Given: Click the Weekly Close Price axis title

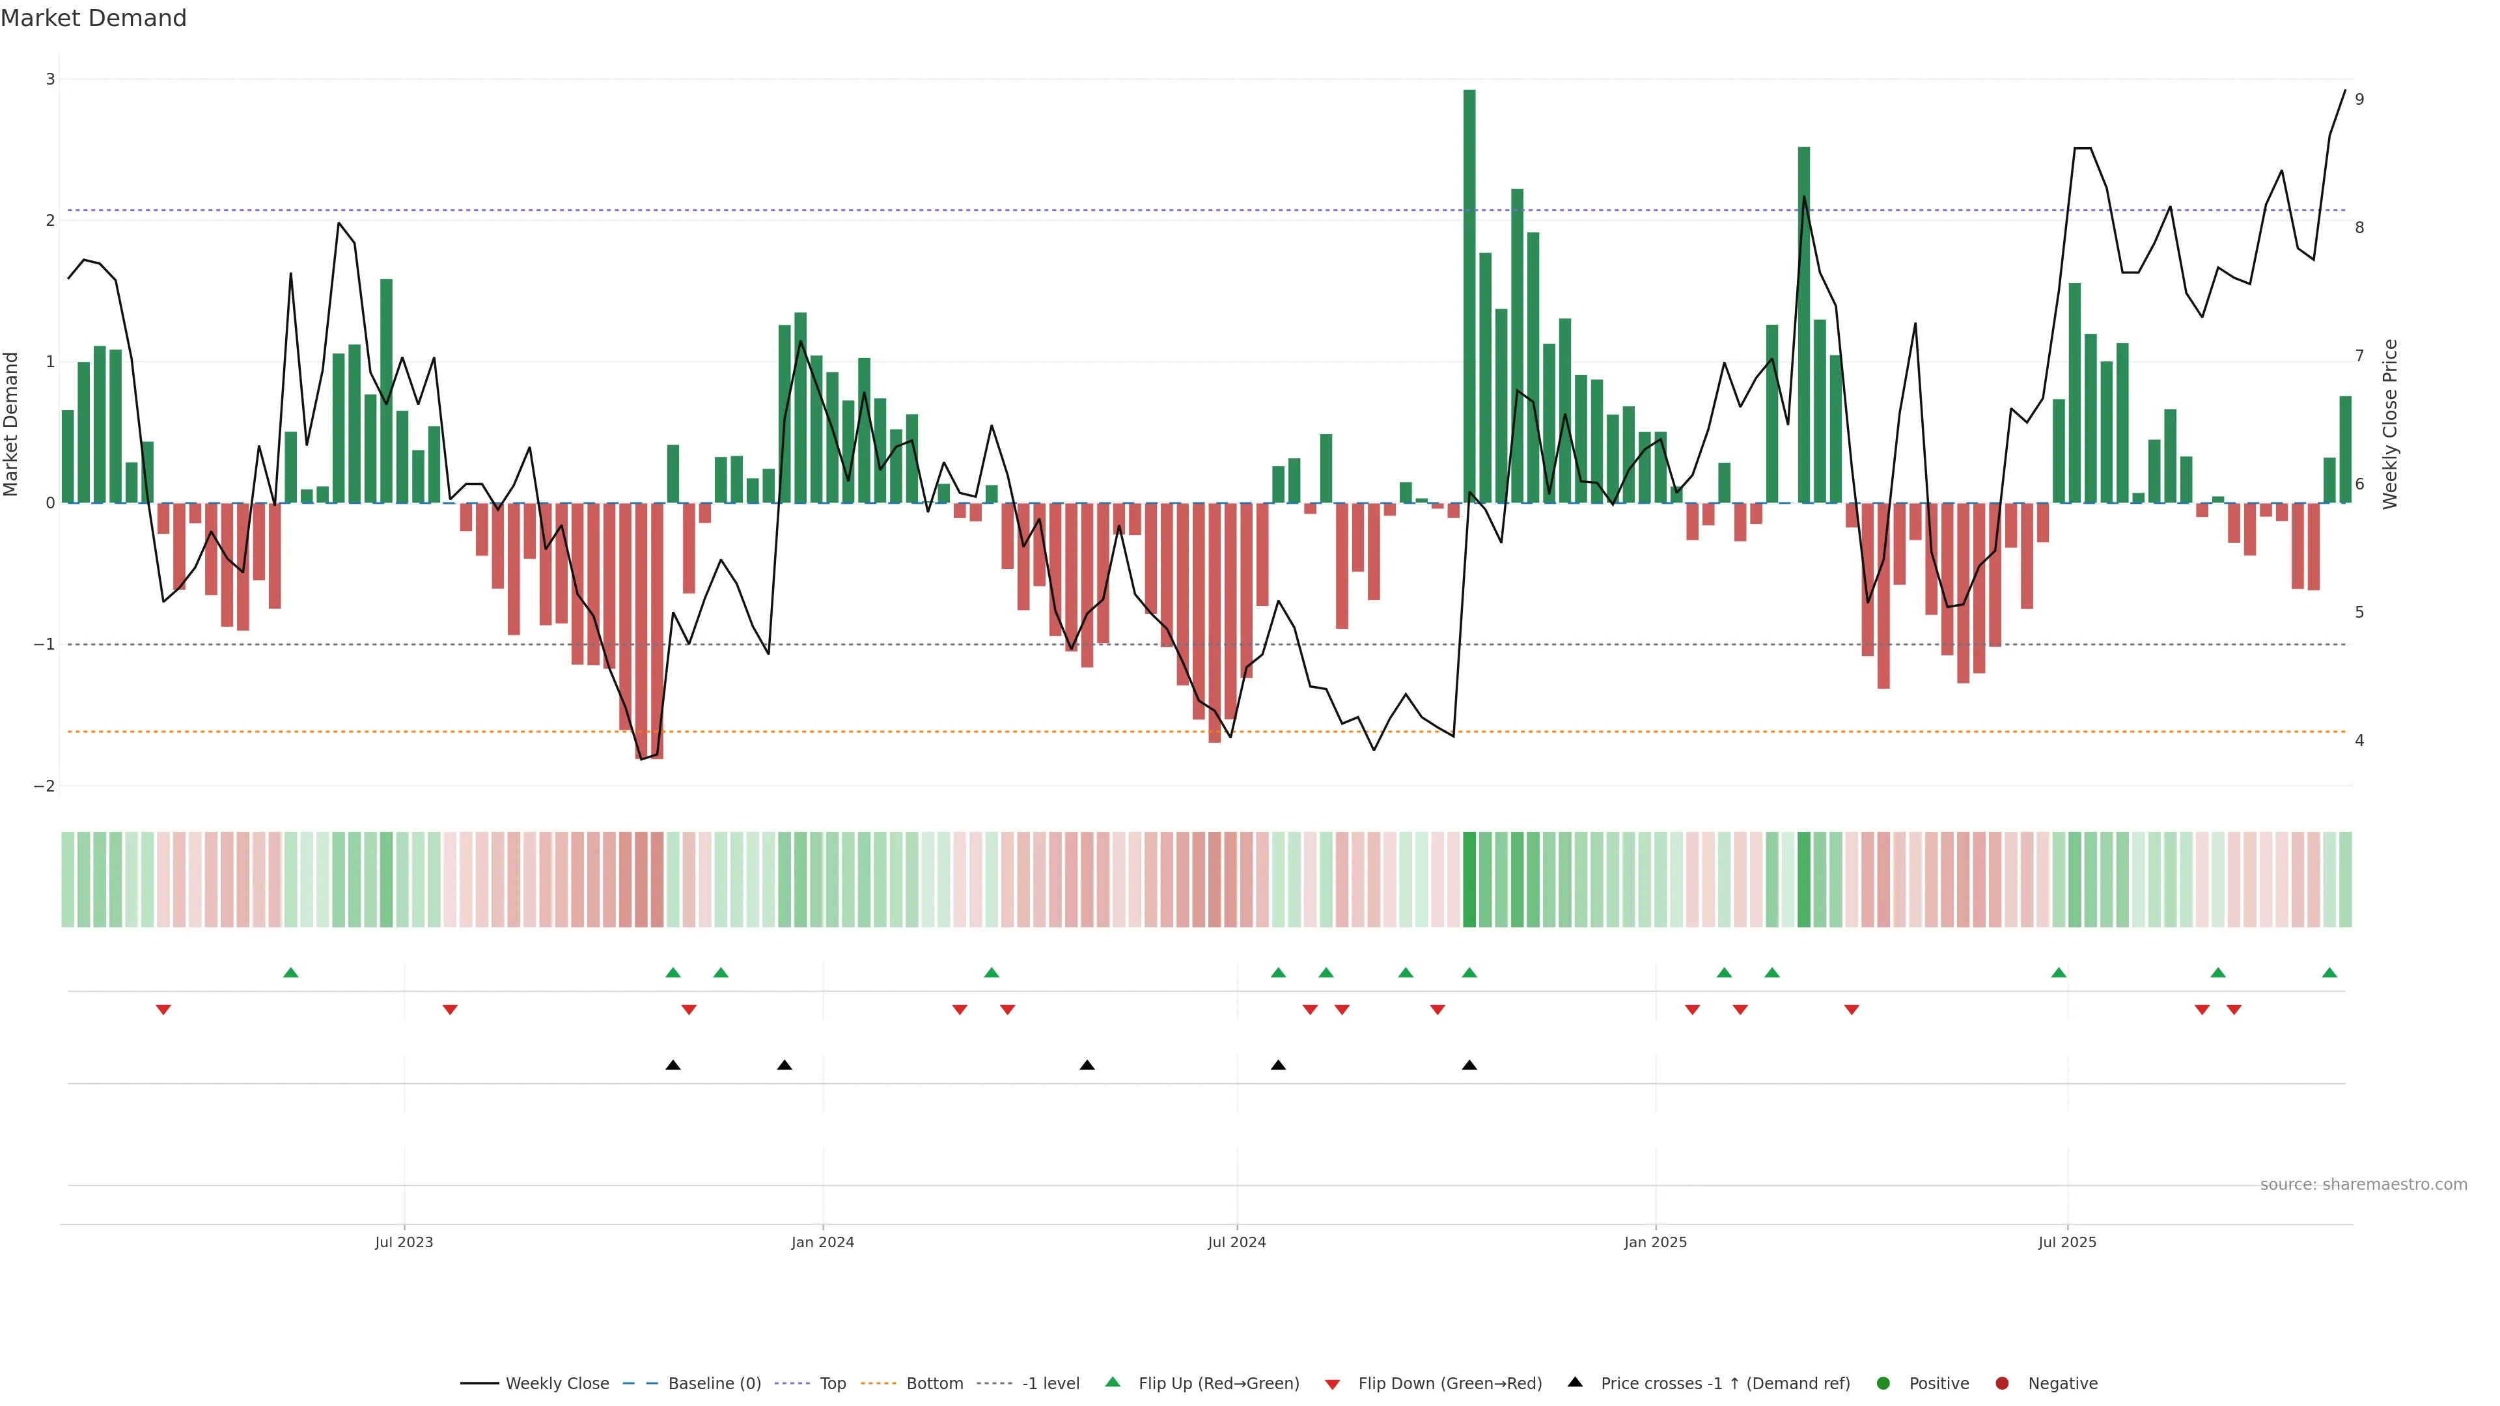Looking at the screenshot, I should (x=2391, y=424).
